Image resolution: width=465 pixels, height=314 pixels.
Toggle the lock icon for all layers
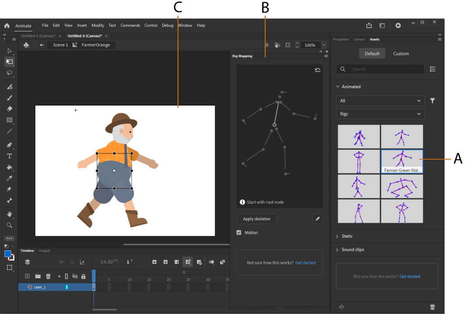83,276
